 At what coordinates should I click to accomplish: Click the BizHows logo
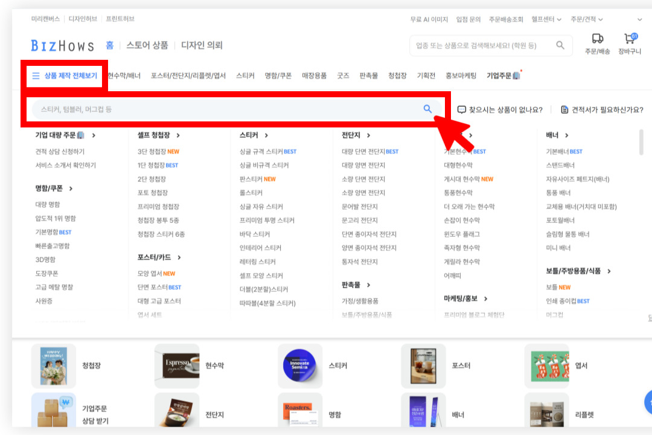coord(62,45)
